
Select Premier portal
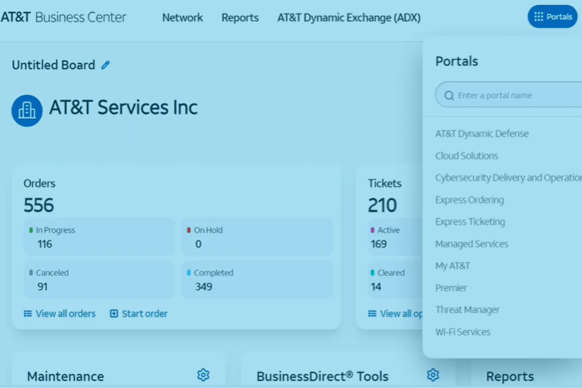[x=451, y=287]
